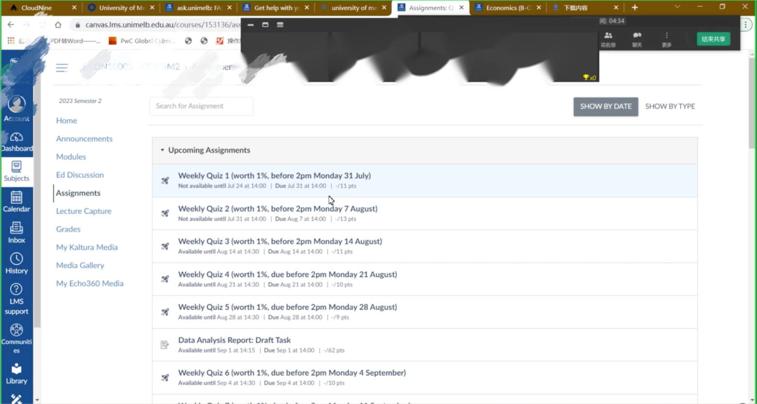The height and width of the screenshot is (404, 757).
Task: Click the hamburger menu to toggle course navigation
Action: pos(62,68)
